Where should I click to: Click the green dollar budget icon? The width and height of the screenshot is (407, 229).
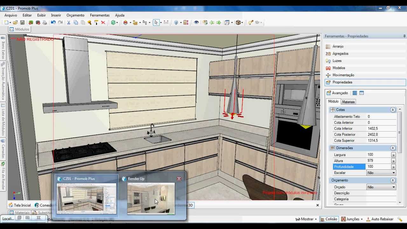(113, 22)
